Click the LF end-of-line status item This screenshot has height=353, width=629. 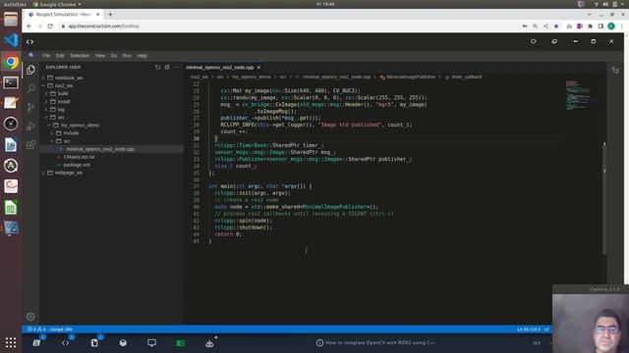click(x=546, y=329)
